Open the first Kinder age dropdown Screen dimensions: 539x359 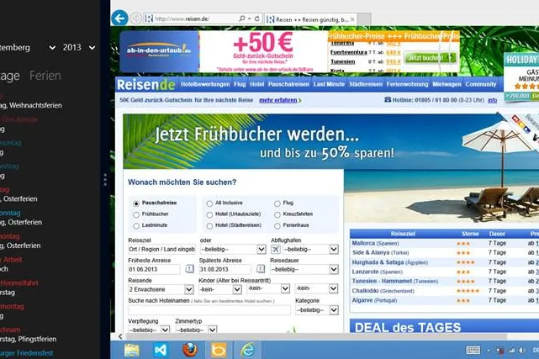tap(220, 289)
